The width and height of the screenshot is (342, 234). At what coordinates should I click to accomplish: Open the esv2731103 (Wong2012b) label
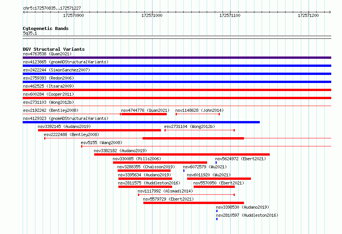[x=48, y=102]
